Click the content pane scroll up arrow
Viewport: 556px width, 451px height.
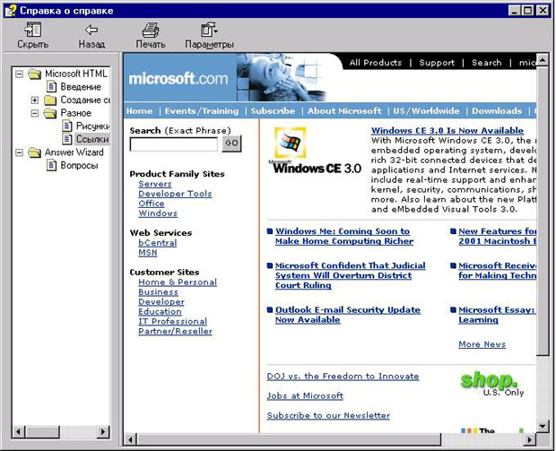(543, 60)
